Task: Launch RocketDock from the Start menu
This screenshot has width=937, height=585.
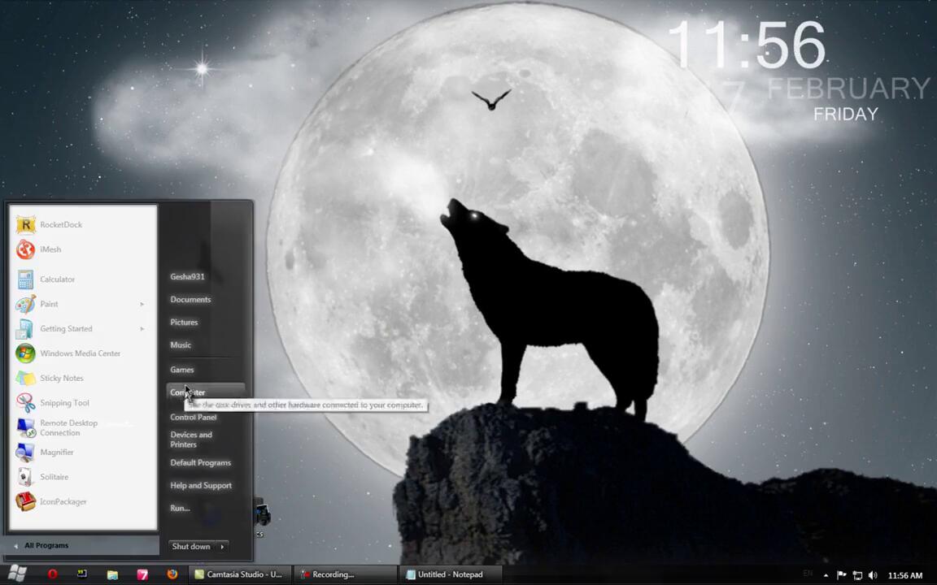Action: click(x=60, y=224)
